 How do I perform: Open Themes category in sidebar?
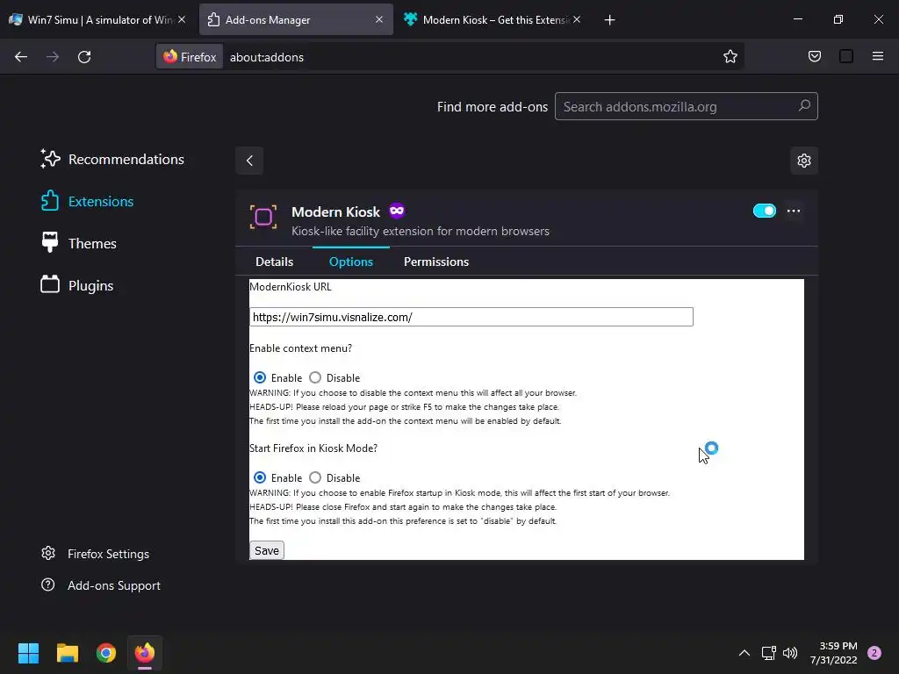(78, 243)
